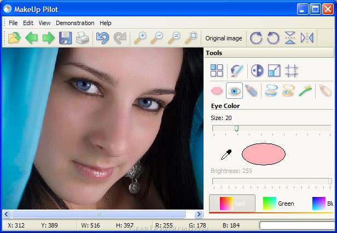Fit image to window with magnifier icon
This screenshot has width=337, height=233.
pos(190,38)
